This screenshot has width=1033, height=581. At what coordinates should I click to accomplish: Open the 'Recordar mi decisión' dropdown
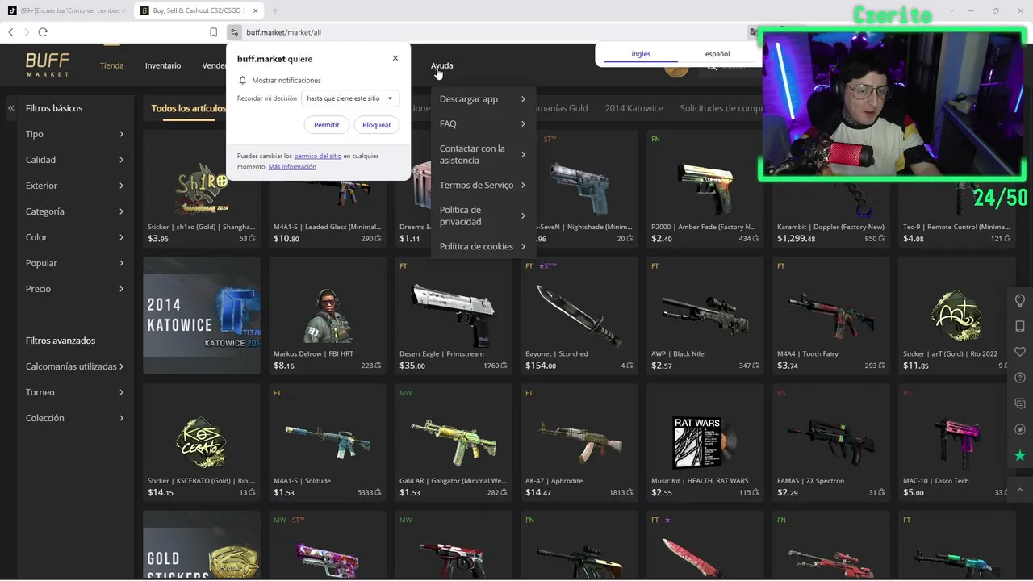tap(350, 98)
